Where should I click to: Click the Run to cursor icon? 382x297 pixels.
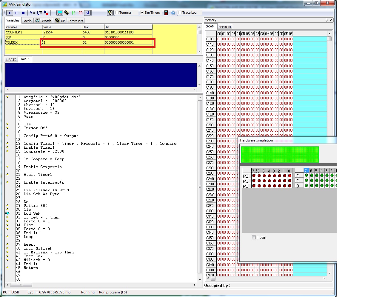[x=46, y=13]
